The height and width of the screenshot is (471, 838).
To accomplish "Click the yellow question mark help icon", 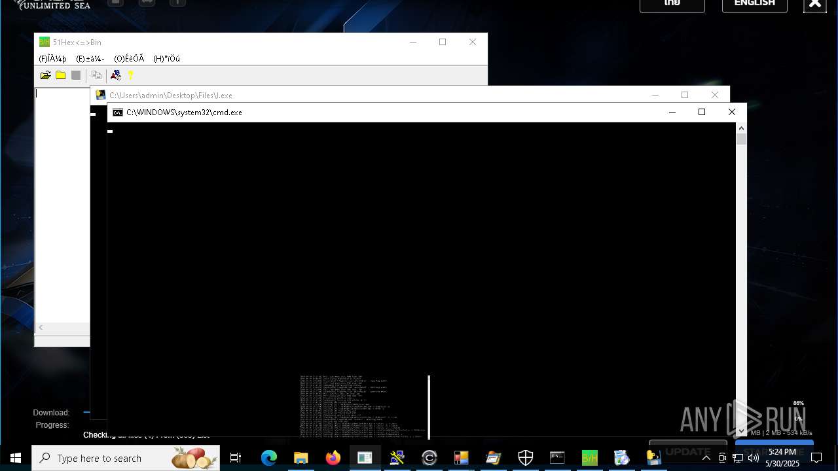I will (x=130, y=75).
